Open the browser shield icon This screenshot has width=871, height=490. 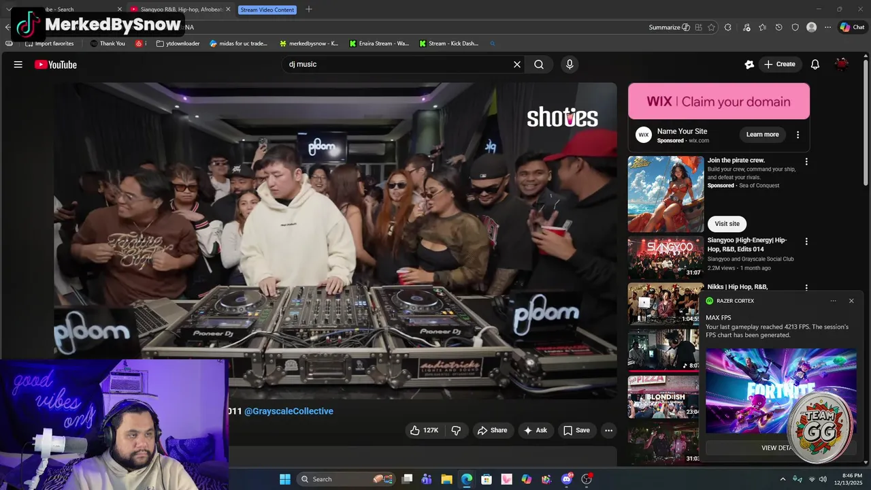pos(795,27)
